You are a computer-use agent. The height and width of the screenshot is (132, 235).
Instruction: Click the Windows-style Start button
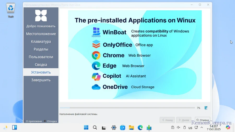(x=86, y=128)
